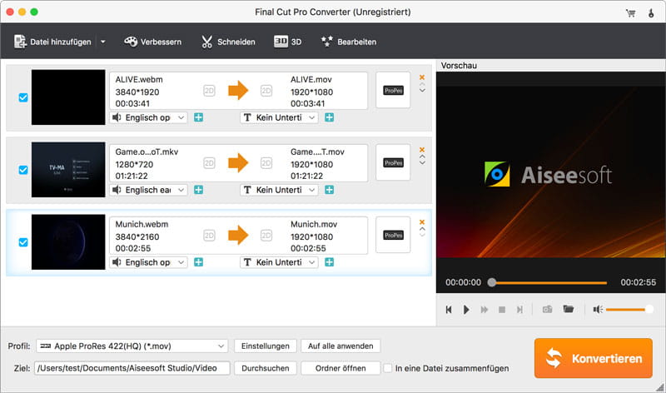Add subtitle to Munich.mov

click(x=329, y=262)
